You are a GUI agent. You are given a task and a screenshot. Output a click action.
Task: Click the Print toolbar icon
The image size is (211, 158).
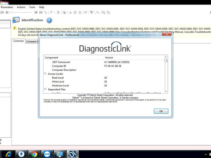64,13
